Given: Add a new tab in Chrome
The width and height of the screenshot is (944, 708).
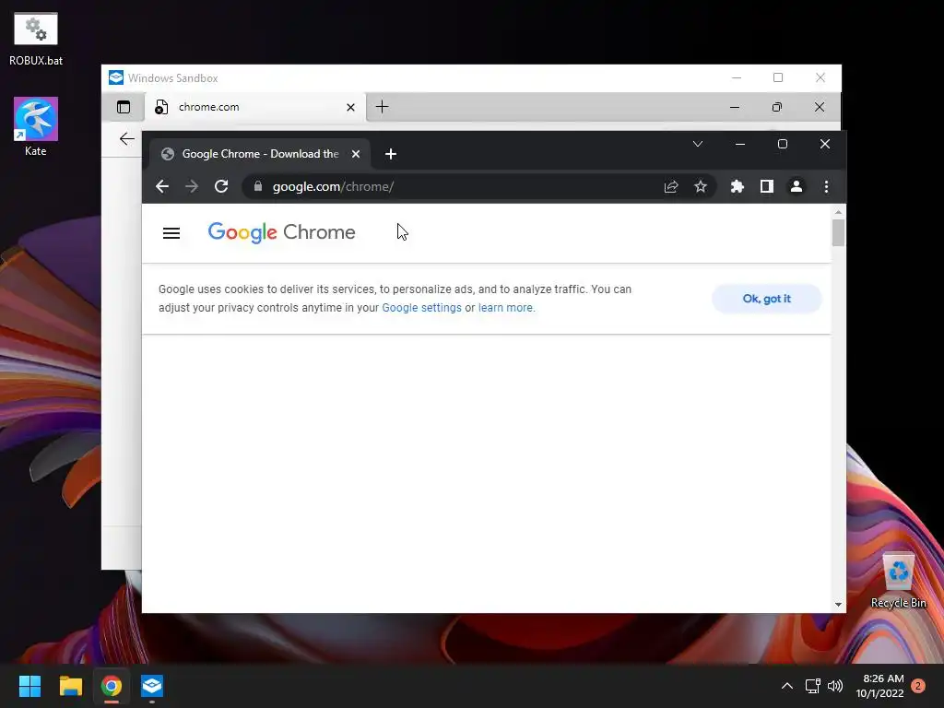Looking at the screenshot, I should (x=391, y=154).
